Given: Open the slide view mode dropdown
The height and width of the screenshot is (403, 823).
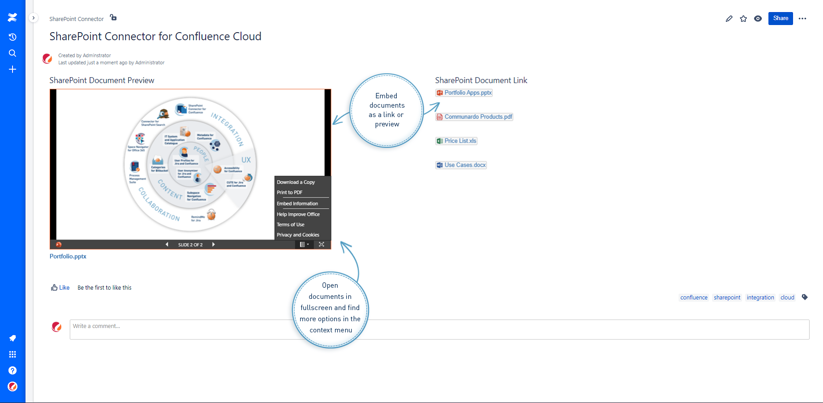Looking at the screenshot, I should [304, 244].
